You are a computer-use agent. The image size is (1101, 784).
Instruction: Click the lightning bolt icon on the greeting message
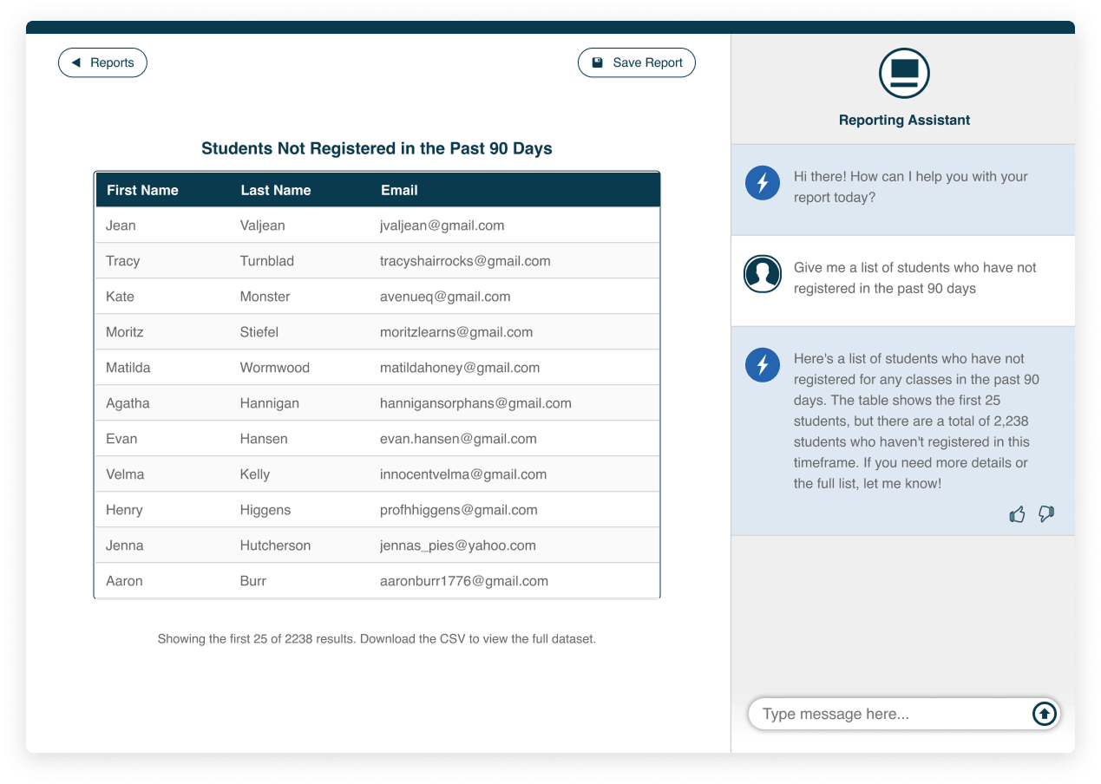[x=762, y=183]
